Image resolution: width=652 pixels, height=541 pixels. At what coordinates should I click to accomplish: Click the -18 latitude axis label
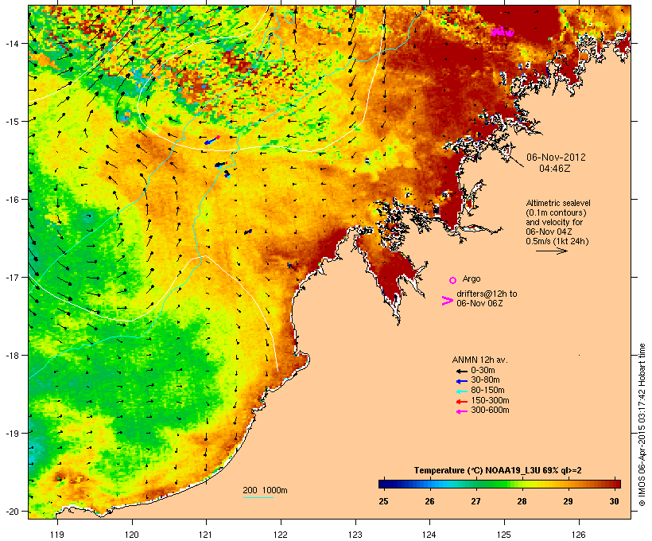pyautogui.click(x=11, y=356)
